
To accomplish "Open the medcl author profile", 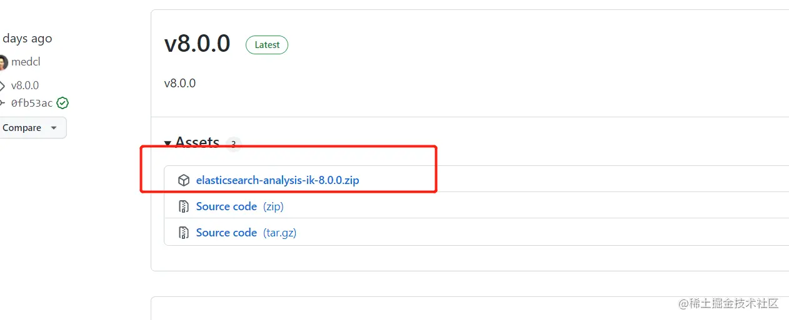I will point(26,62).
